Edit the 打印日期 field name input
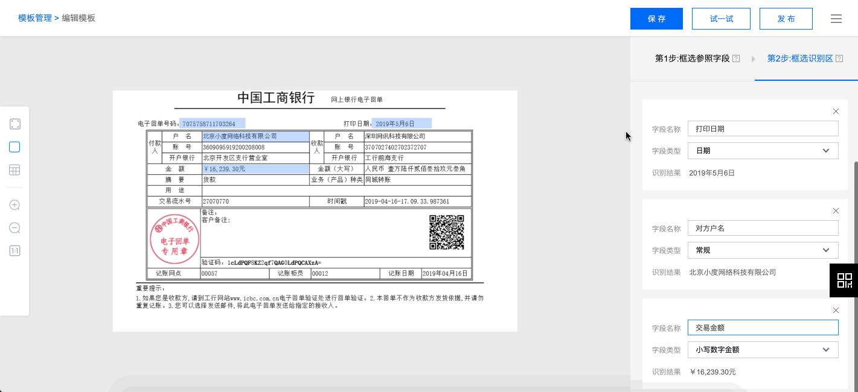The width and height of the screenshot is (858, 392). pos(763,128)
